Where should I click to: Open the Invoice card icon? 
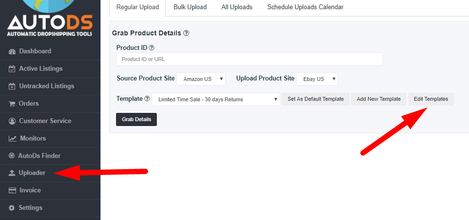point(12,190)
